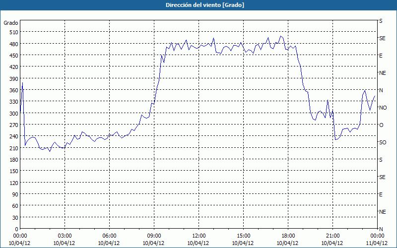
Task: Select the 00:00 label above 11/04/12
Action: point(377,236)
